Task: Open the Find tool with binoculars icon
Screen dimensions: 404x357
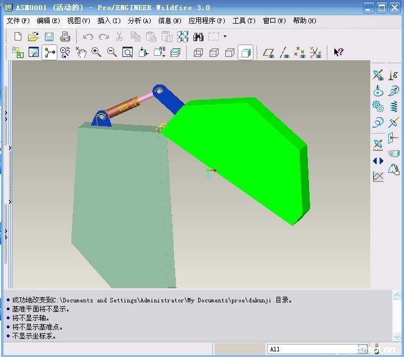Action: point(198,37)
